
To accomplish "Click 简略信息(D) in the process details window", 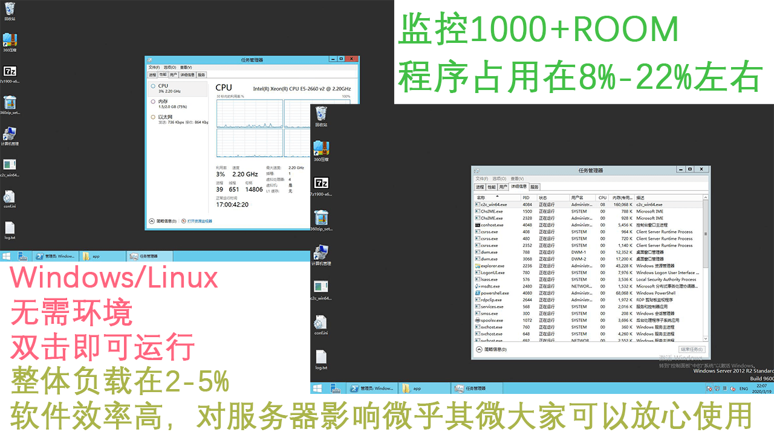I will (492, 349).
